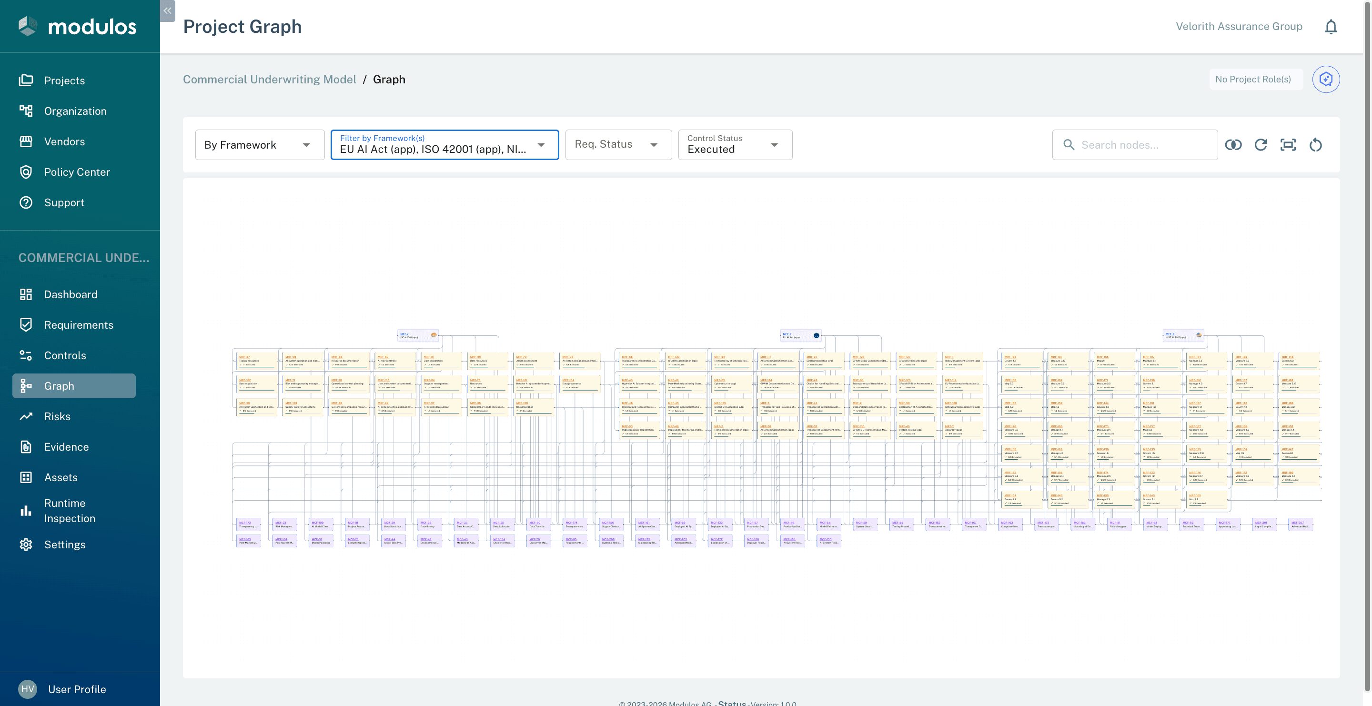1372x706 pixels.
Task: Click the ISO logo on node MFF-7
Action: (x=434, y=335)
